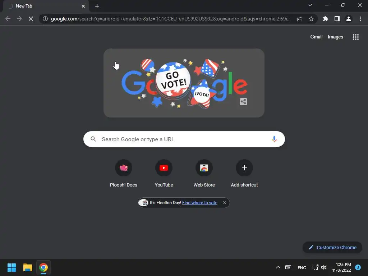Stop loading the page
Screen dimensions: 368x276
(x=31, y=19)
